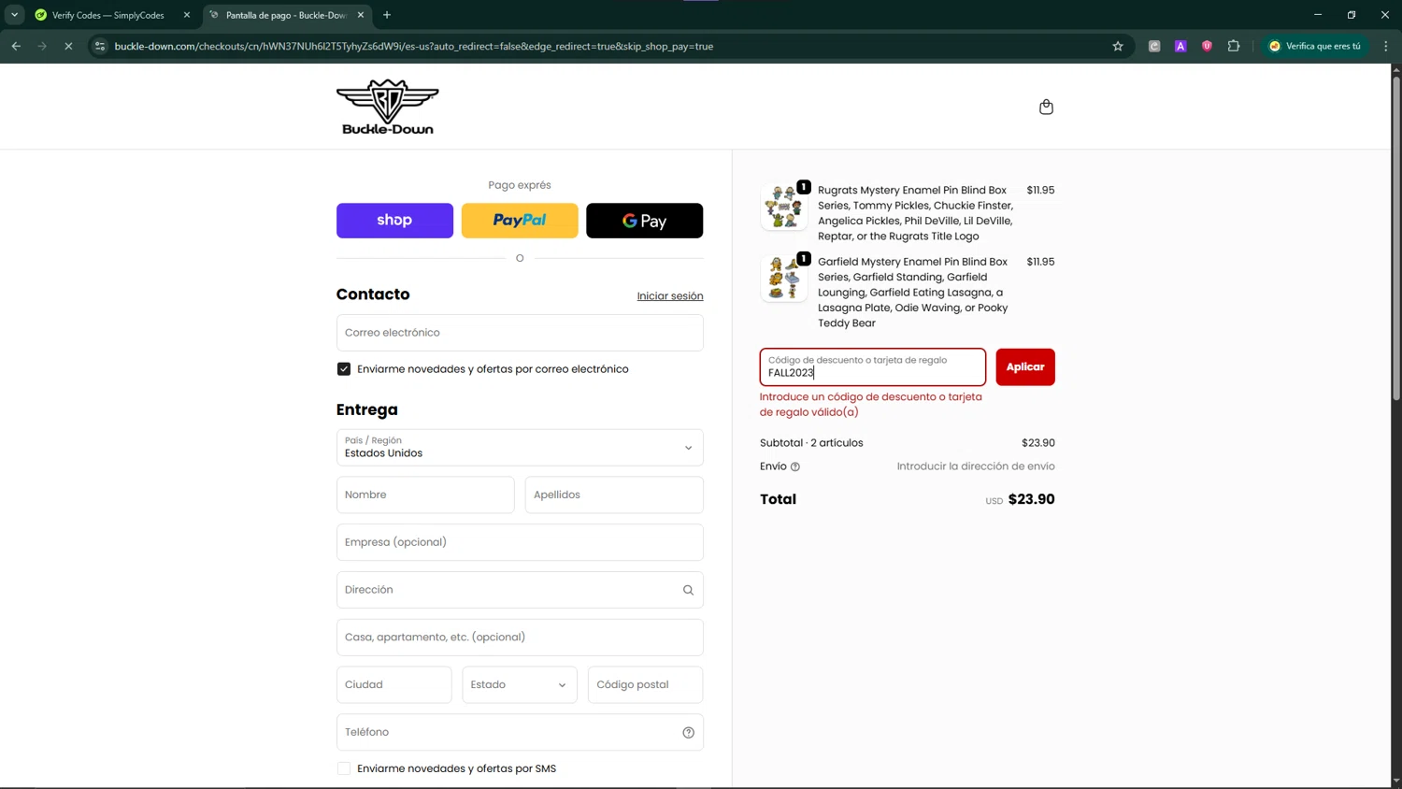Pay with Shop Pay button

[x=394, y=221]
